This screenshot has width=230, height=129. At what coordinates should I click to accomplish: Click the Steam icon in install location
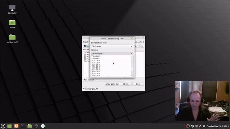[85, 46]
